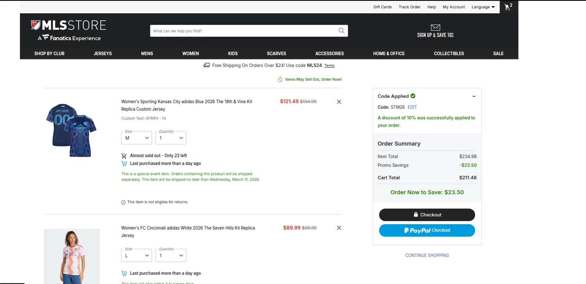Open Quantity dropdown for Kansas City jersey

coord(171,138)
